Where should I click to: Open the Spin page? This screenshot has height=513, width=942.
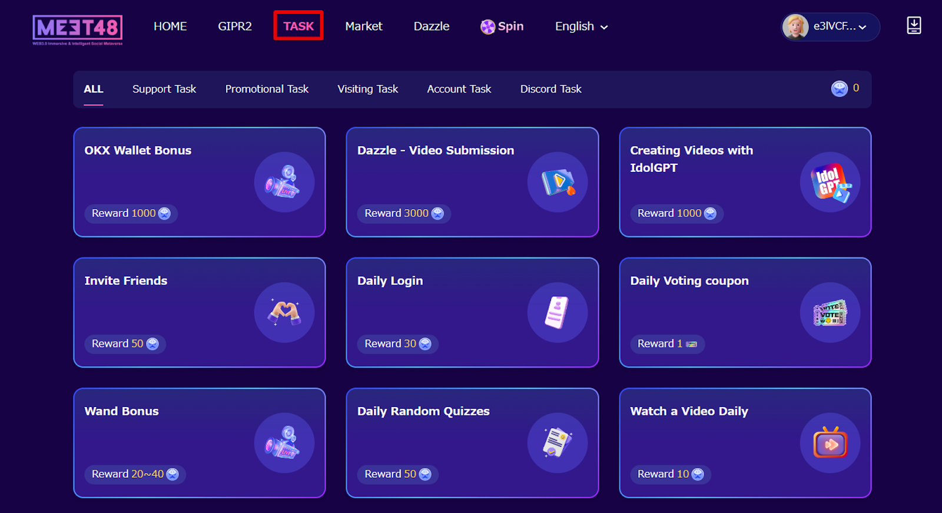(502, 27)
